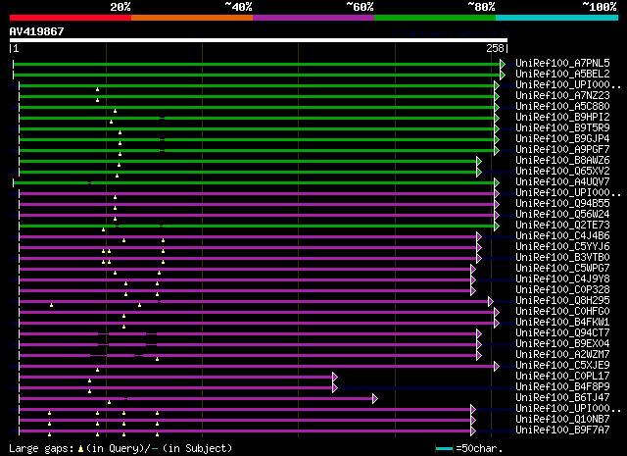Click the green arrowhead ending the Q2TE73 alignment
627x456 pixels.
click(x=497, y=227)
